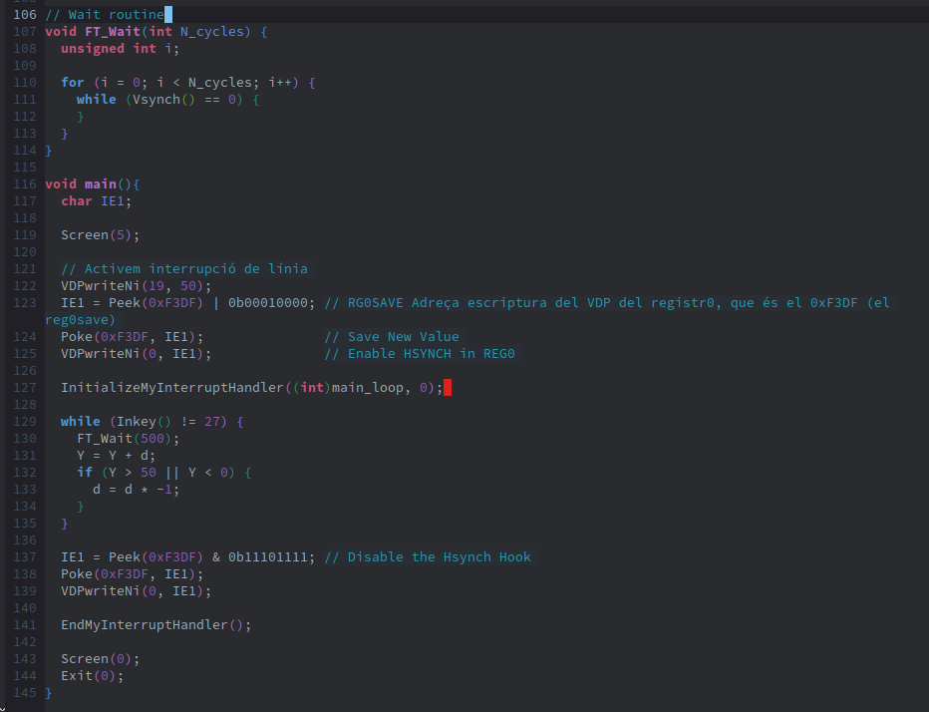
Task: Click "IE1 = Peek(0xF3DF) | 0b00010000;" statement
Action: [188, 303]
